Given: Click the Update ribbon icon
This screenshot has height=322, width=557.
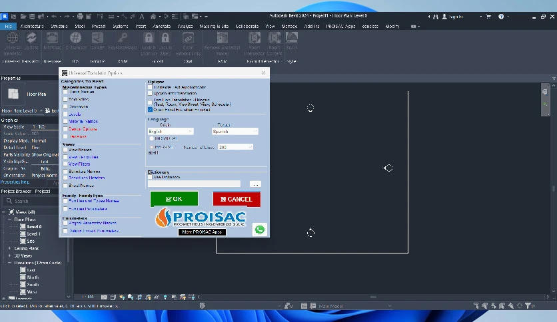Looking at the screenshot, I should 31,38.
